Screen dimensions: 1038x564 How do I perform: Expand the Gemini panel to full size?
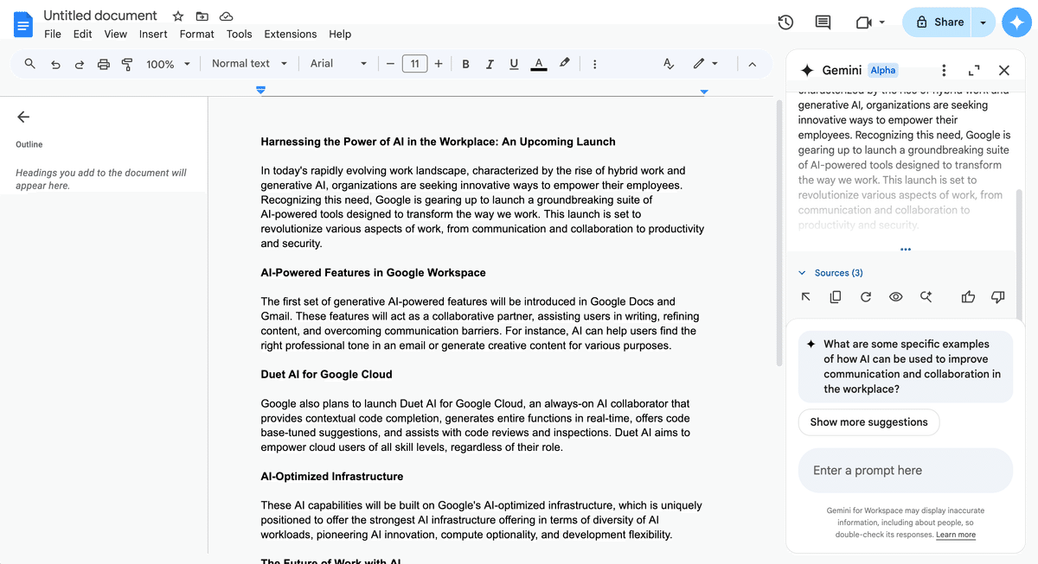click(974, 70)
